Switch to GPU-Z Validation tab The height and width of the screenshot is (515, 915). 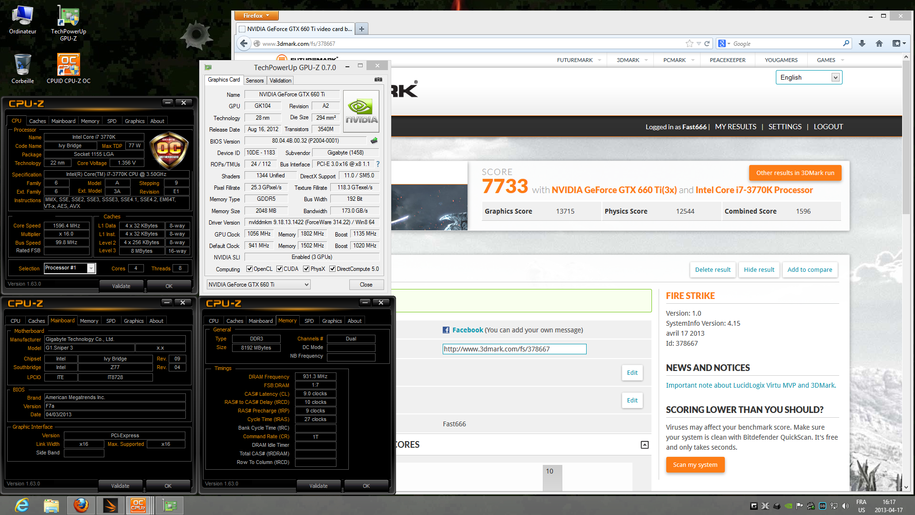(280, 81)
